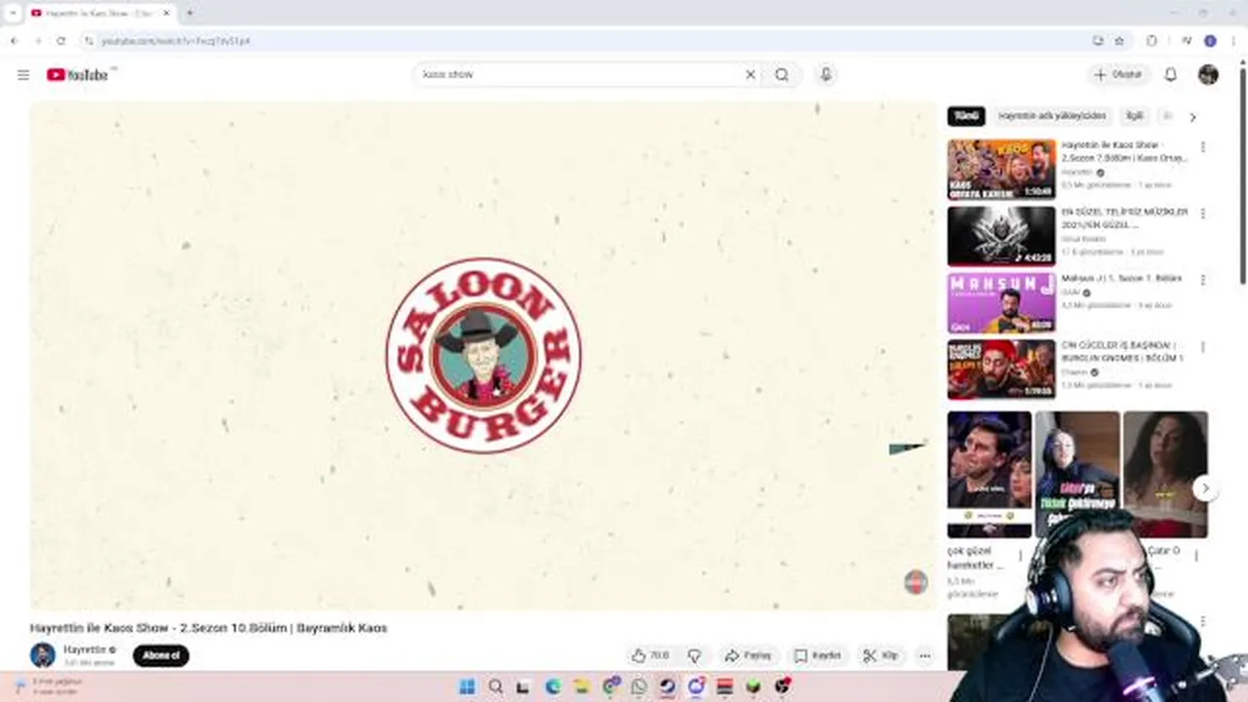Open the YouTube notifications bell
Viewport: 1248px width, 702px height.
1171,75
